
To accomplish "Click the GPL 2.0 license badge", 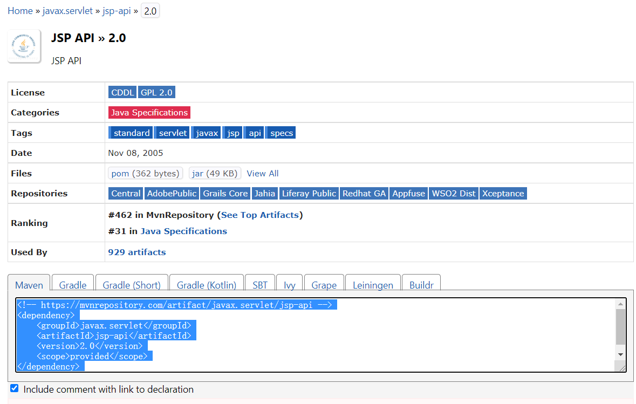I will 156,92.
